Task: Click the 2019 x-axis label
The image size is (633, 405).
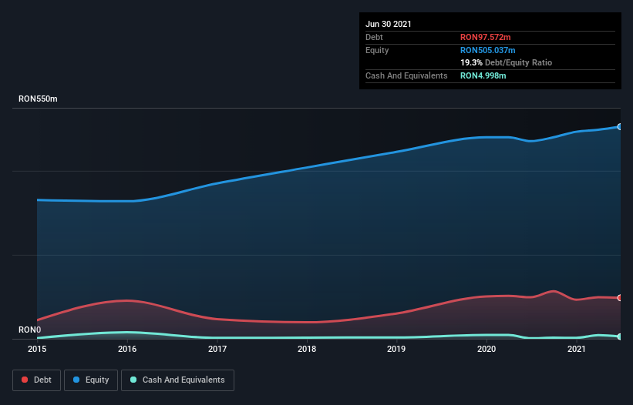Action: coord(396,349)
